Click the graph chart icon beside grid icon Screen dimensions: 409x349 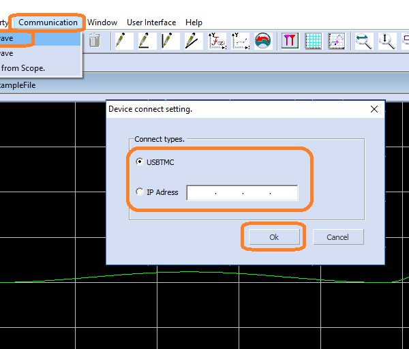coord(336,41)
